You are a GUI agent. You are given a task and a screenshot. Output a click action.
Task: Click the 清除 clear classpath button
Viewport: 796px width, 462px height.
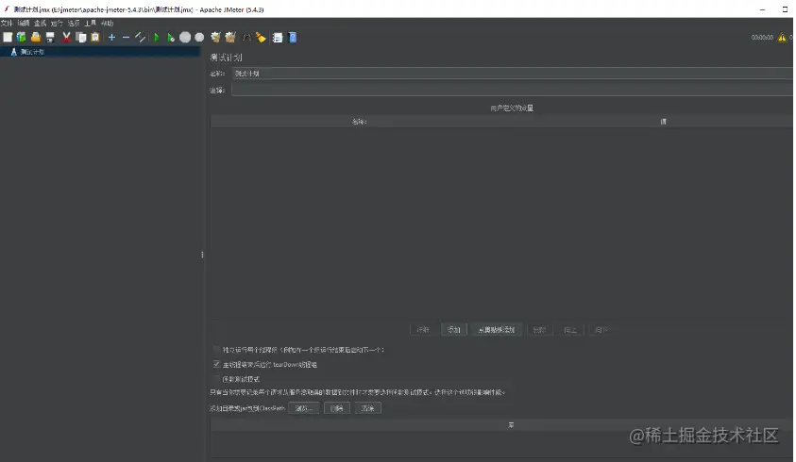368,408
